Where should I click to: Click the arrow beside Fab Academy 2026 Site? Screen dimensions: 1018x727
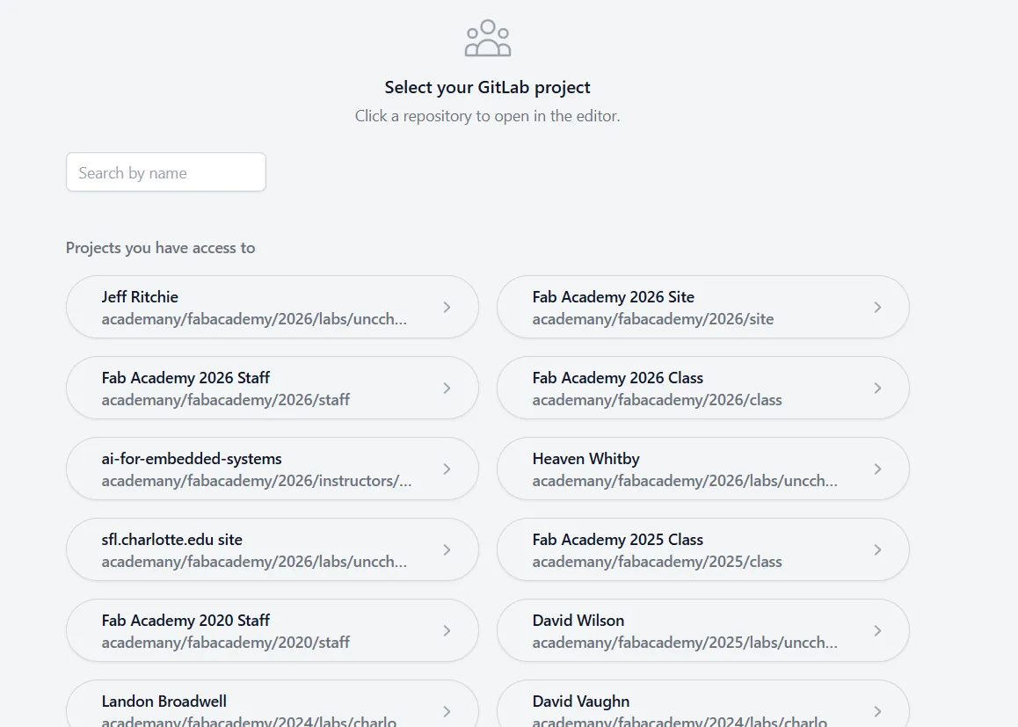[x=877, y=308]
